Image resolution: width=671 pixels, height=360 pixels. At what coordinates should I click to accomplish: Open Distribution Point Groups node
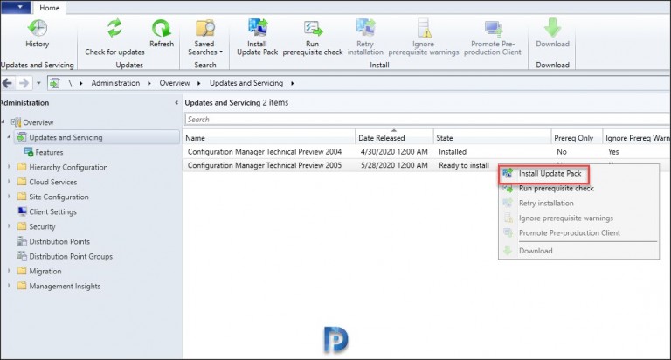[x=71, y=256]
